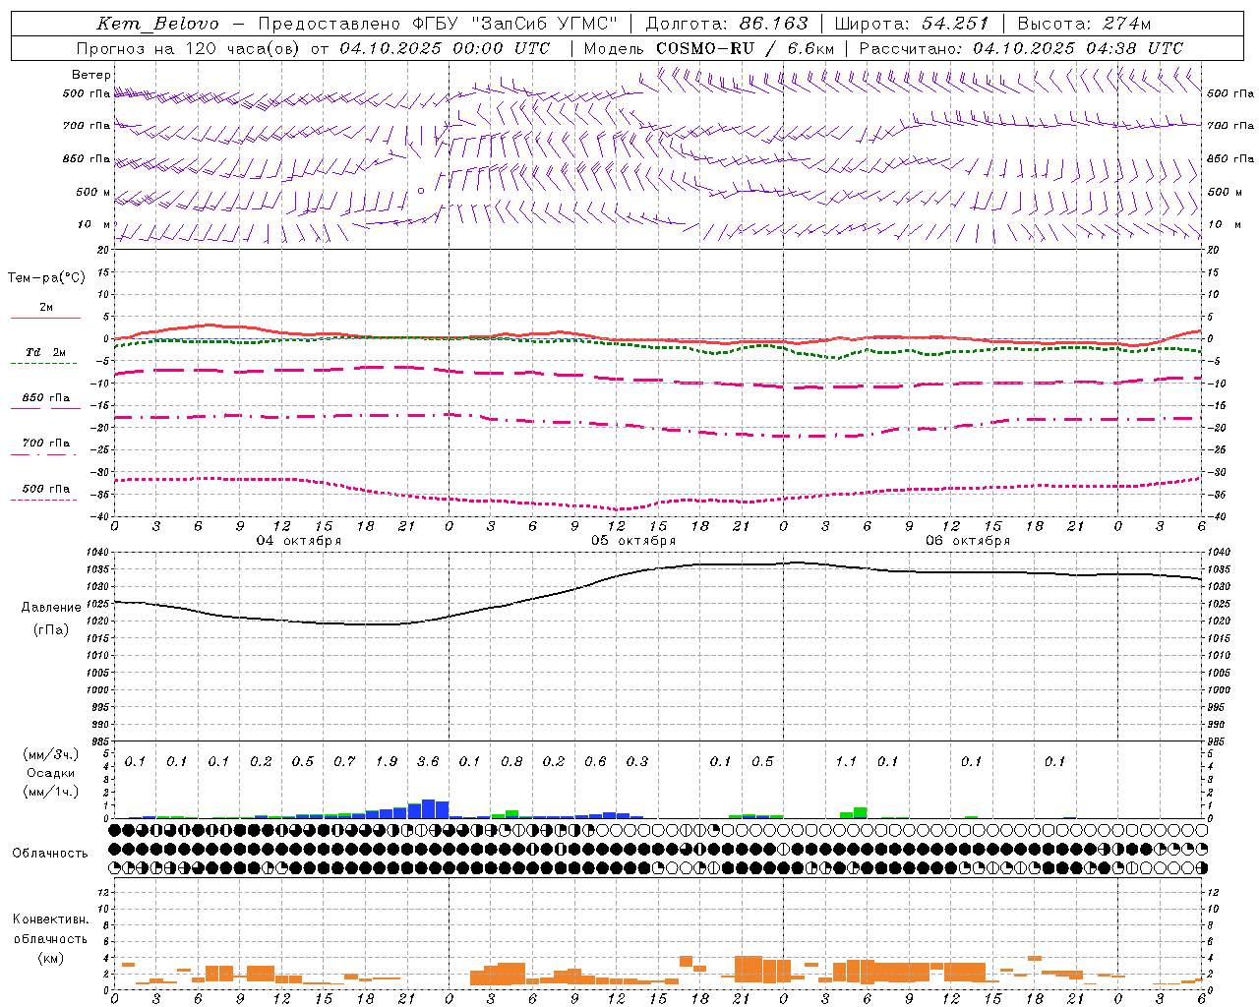Click the 0.7 precipitation total value
This screenshot has width=1259, height=1007.
344,761
